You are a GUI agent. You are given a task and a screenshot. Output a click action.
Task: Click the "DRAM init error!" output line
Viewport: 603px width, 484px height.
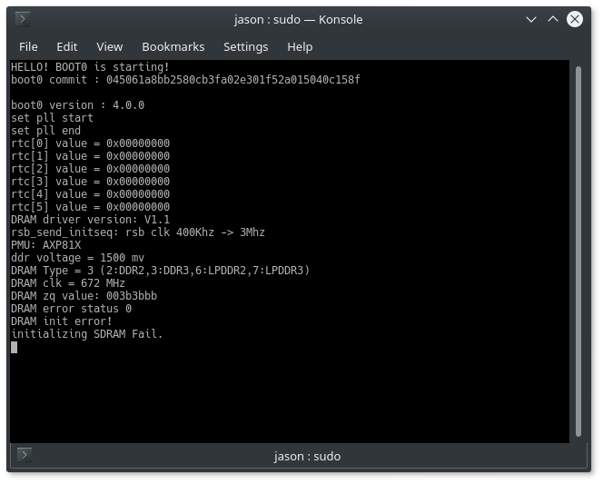coord(62,321)
